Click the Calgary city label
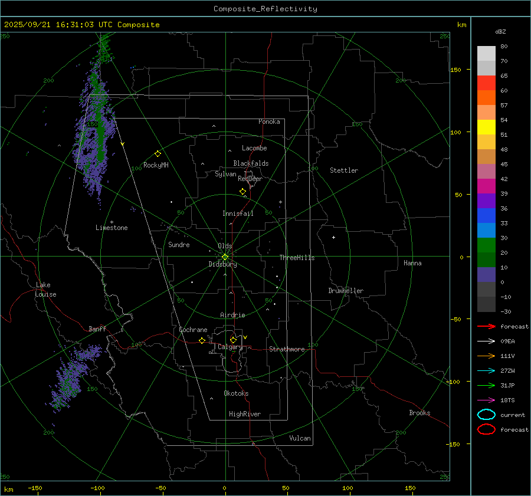 (230, 347)
